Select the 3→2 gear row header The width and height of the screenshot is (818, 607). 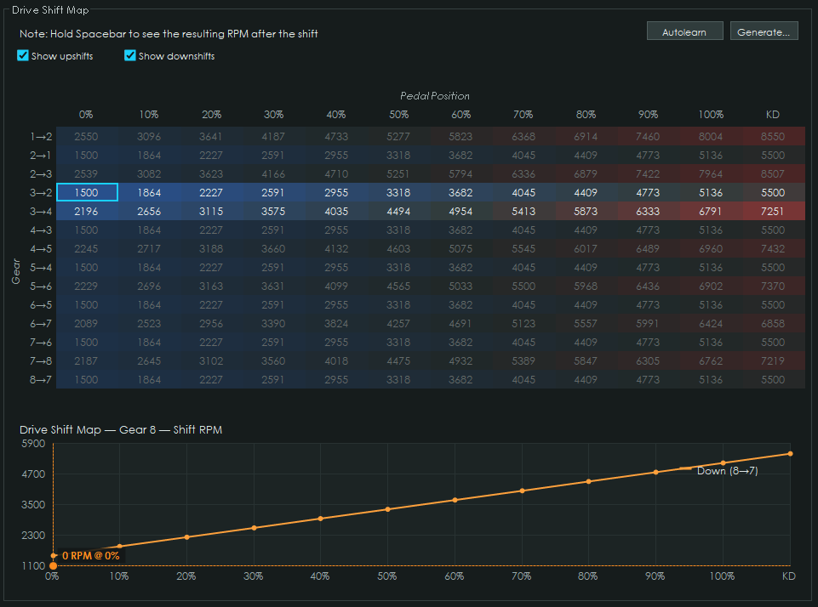coord(41,193)
